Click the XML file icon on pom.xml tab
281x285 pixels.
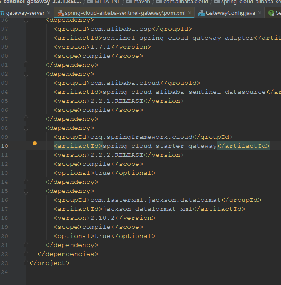tap(60, 13)
